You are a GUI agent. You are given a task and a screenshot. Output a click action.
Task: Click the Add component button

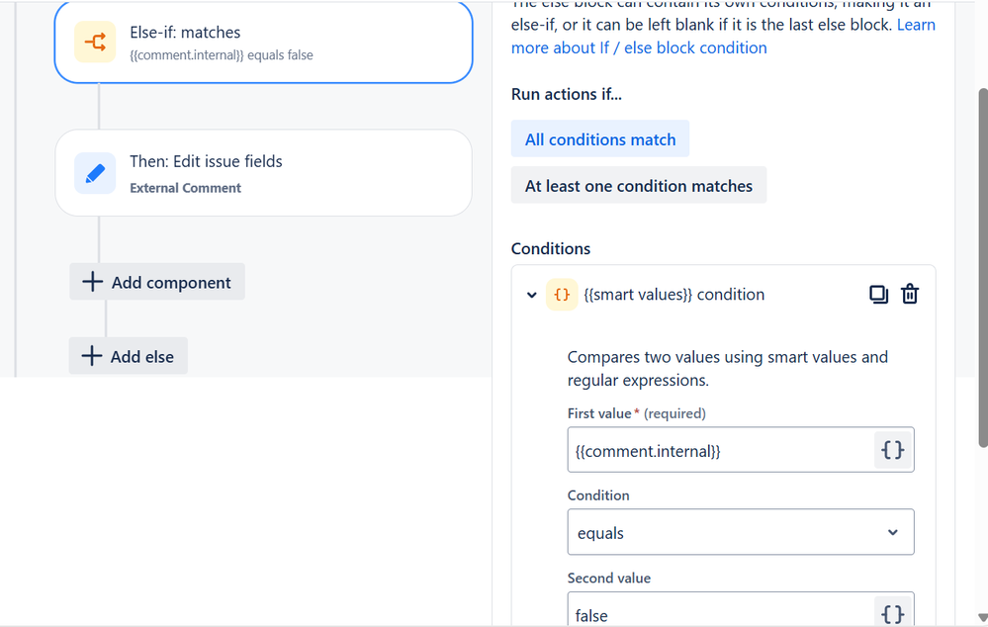click(157, 282)
